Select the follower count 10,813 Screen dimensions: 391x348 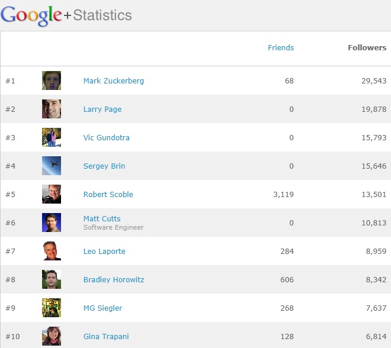pos(374,223)
